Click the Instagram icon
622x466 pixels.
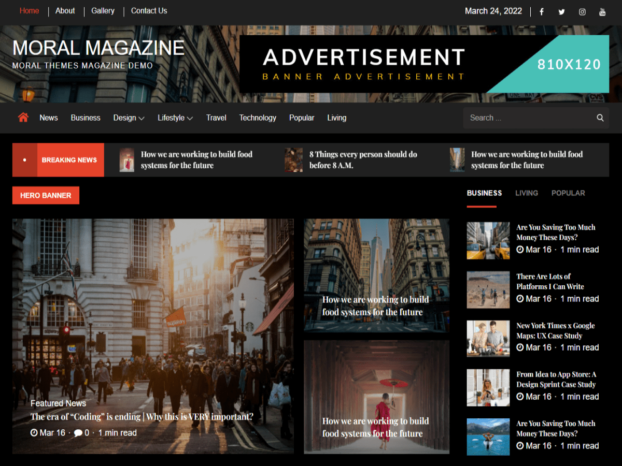(x=582, y=11)
